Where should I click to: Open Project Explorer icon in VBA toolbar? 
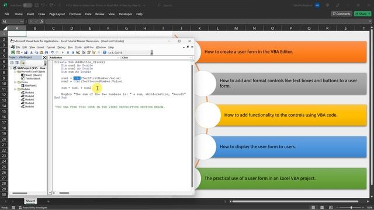[84, 52]
